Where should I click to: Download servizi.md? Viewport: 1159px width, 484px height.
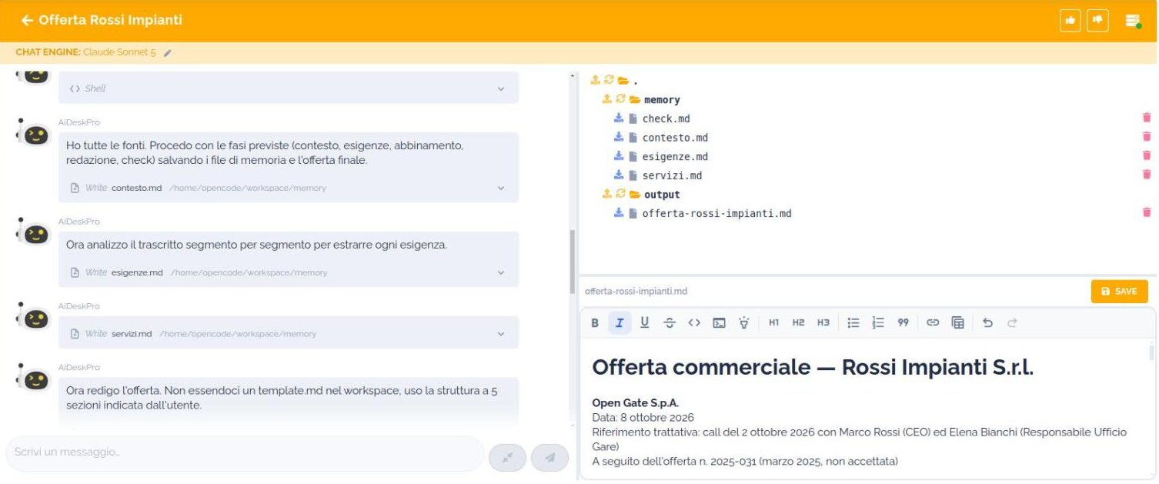(x=619, y=175)
